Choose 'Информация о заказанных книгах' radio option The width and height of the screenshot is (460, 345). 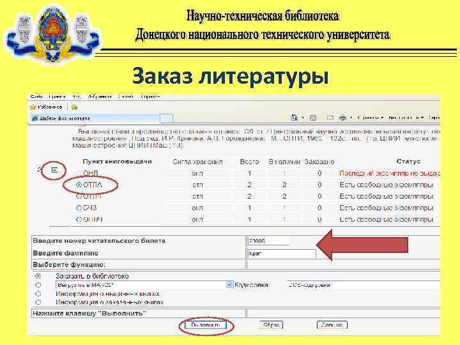[38, 302]
